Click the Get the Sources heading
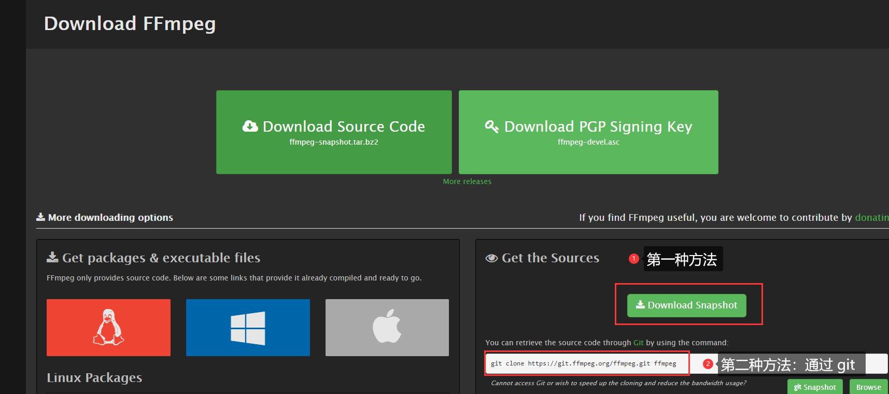The height and width of the screenshot is (394, 889). [542, 258]
